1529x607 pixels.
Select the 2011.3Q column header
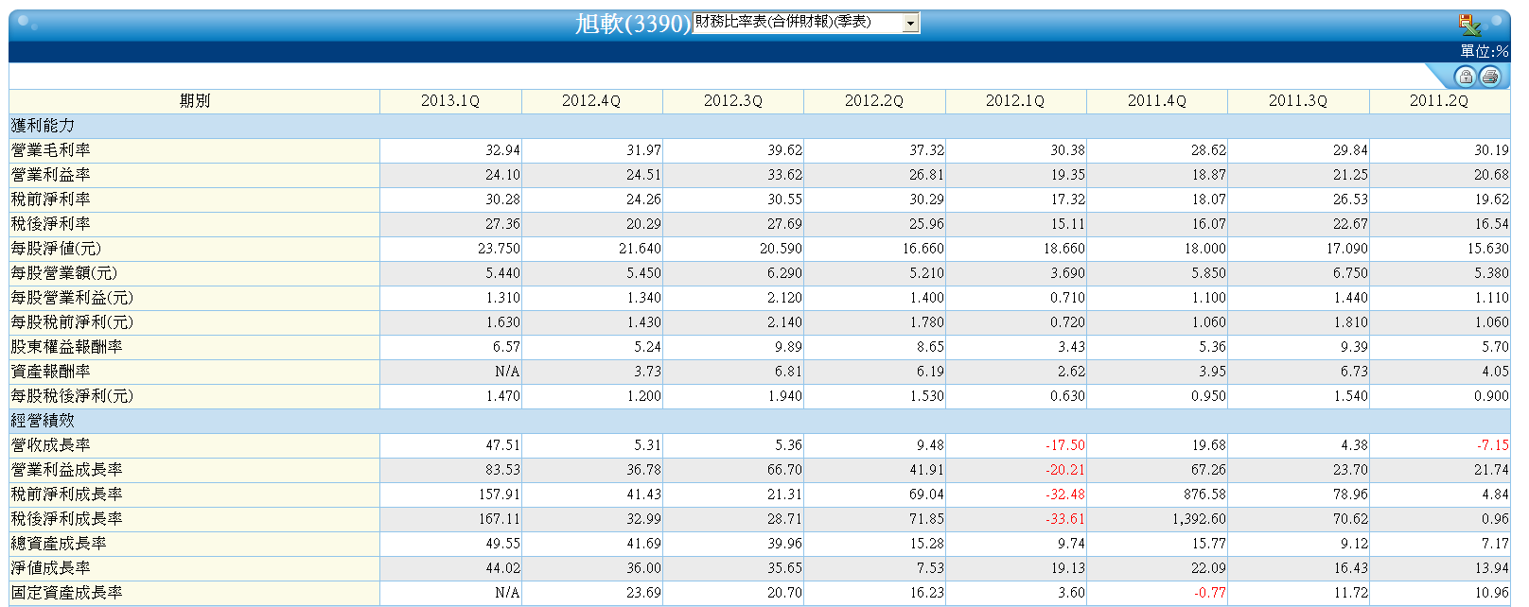1298,101
